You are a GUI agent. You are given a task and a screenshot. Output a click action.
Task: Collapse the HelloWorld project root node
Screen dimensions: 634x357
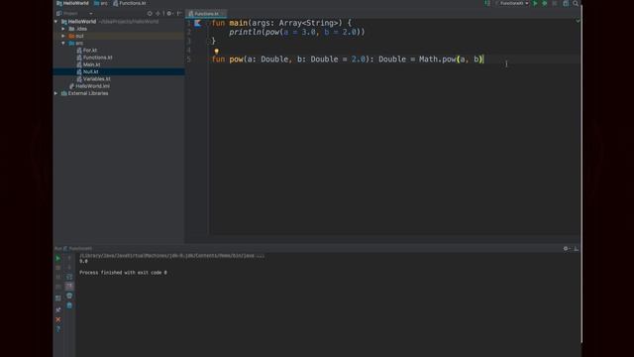(55, 22)
